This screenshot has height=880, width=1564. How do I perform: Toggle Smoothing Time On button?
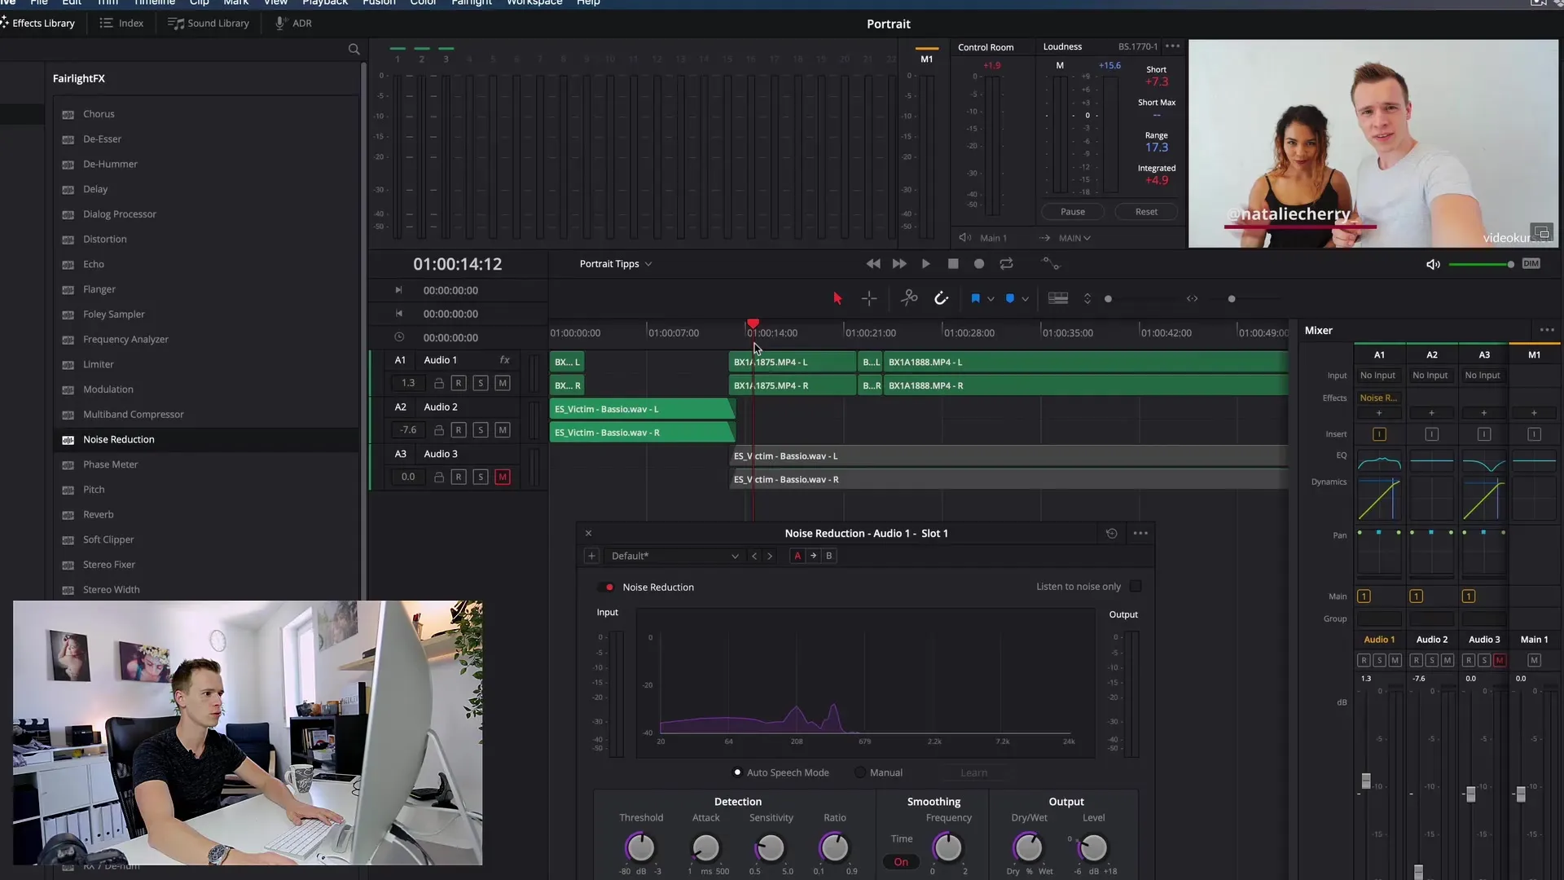click(901, 862)
